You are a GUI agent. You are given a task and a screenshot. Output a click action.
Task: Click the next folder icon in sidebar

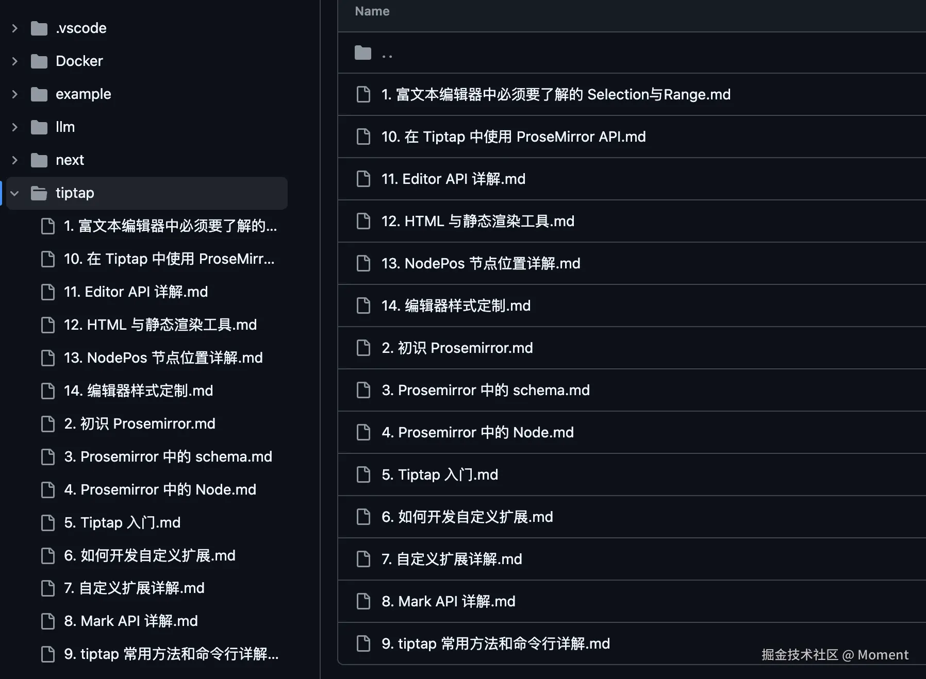click(x=39, y=160)
